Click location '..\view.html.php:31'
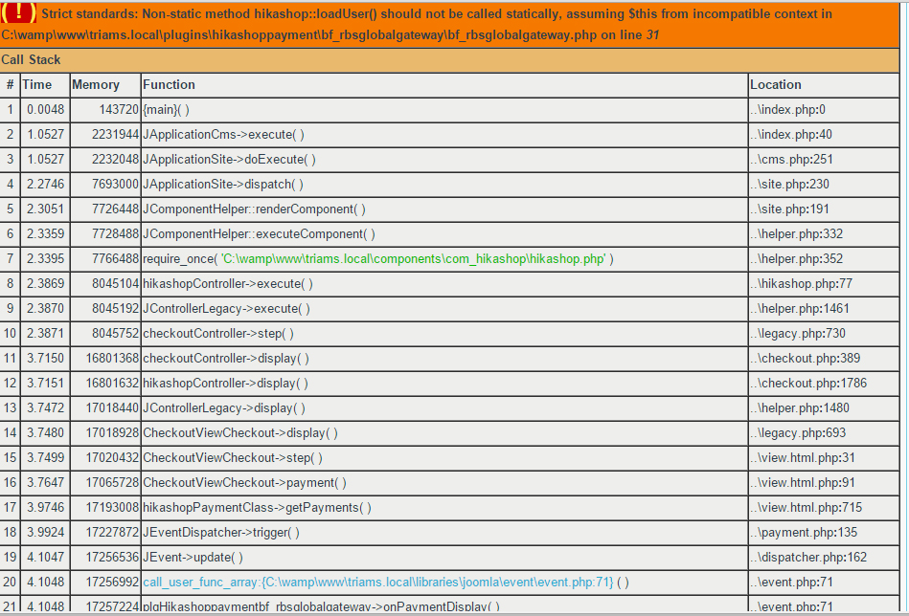This screenshot has width=909, height=616. click(x=803, y=458)
